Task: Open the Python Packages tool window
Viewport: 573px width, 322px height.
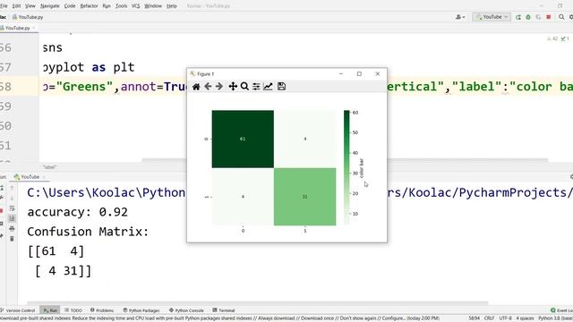Action: pos(141,310)
